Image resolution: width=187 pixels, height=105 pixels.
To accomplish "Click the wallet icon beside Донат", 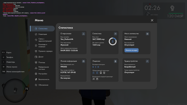I will pyautogui.click(x=36, y=57).
